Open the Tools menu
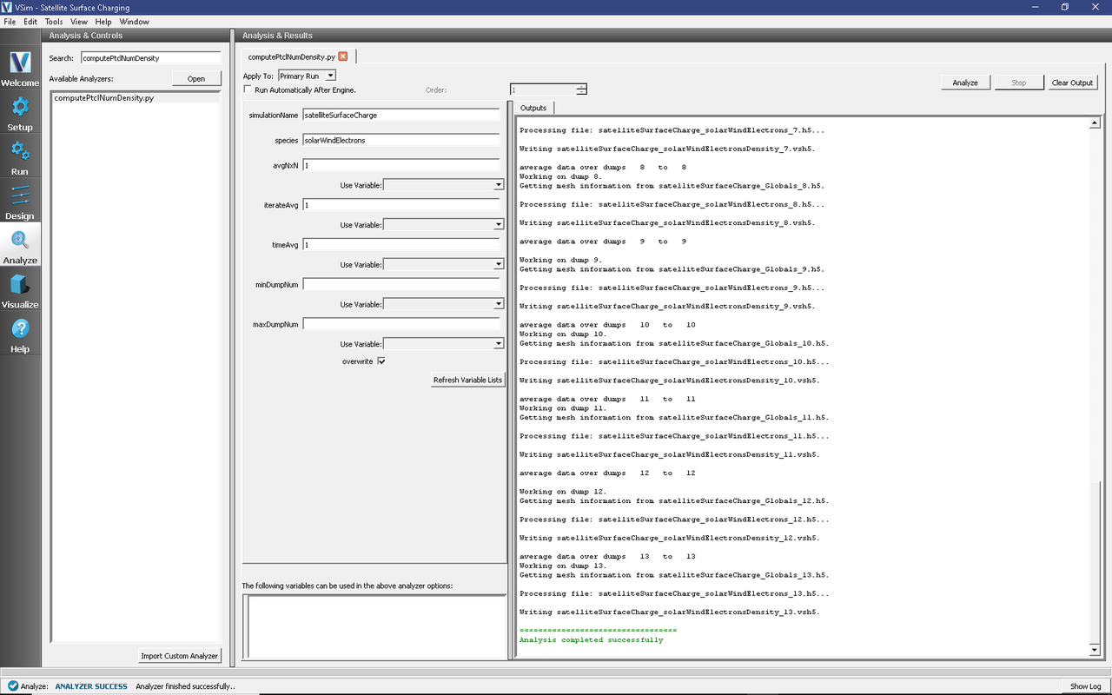 coord(54,22)
